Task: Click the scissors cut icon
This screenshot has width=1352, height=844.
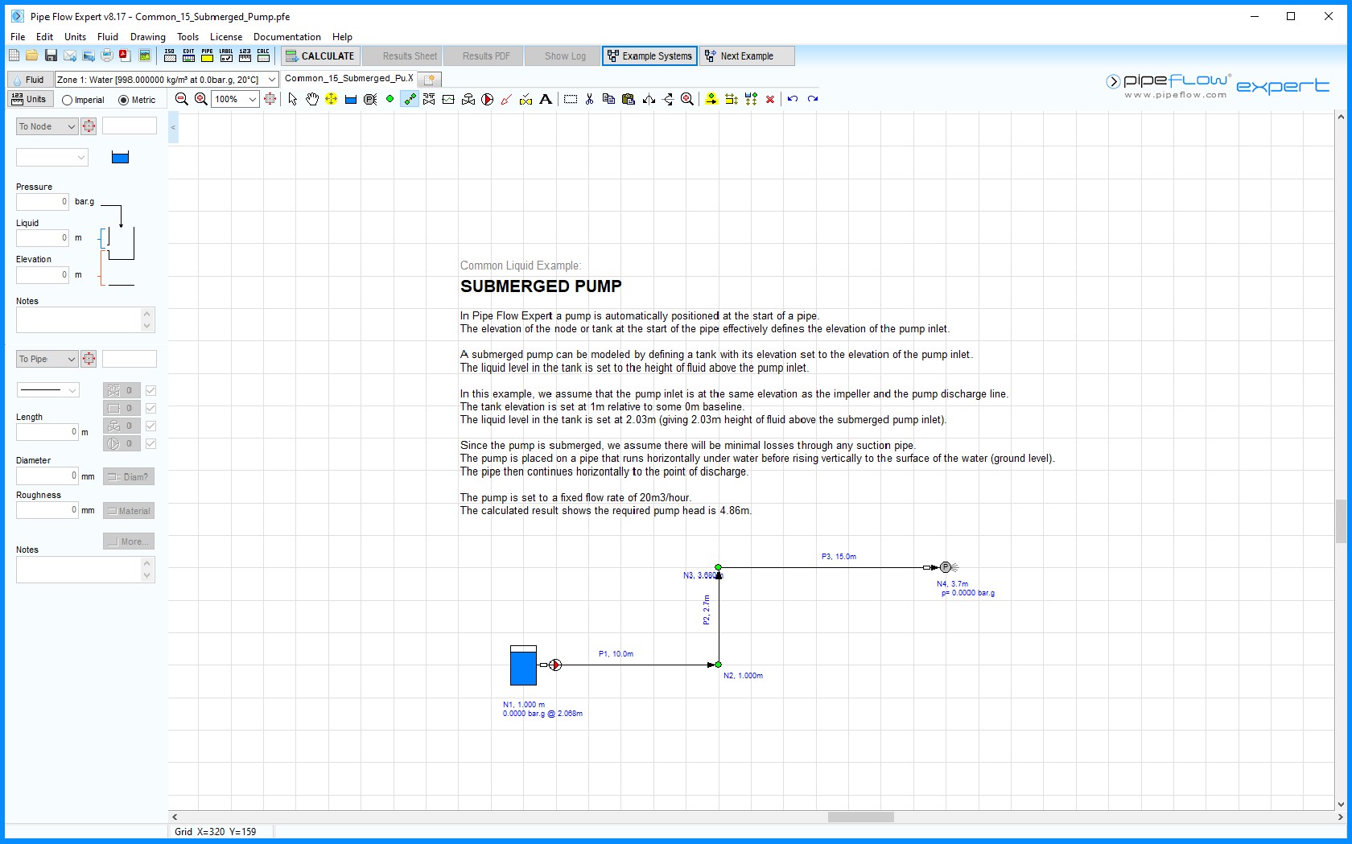Action: [589, 99]
